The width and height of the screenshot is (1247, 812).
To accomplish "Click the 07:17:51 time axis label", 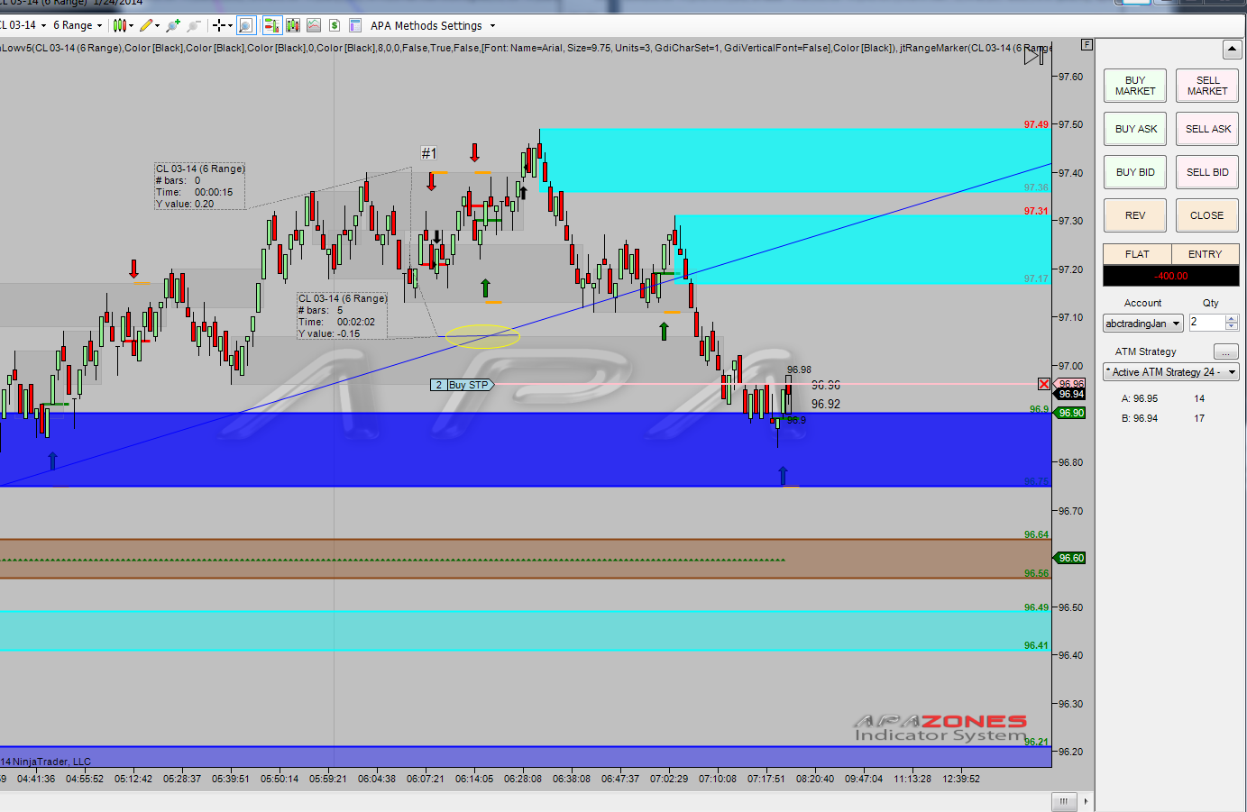I will [766, 779].
